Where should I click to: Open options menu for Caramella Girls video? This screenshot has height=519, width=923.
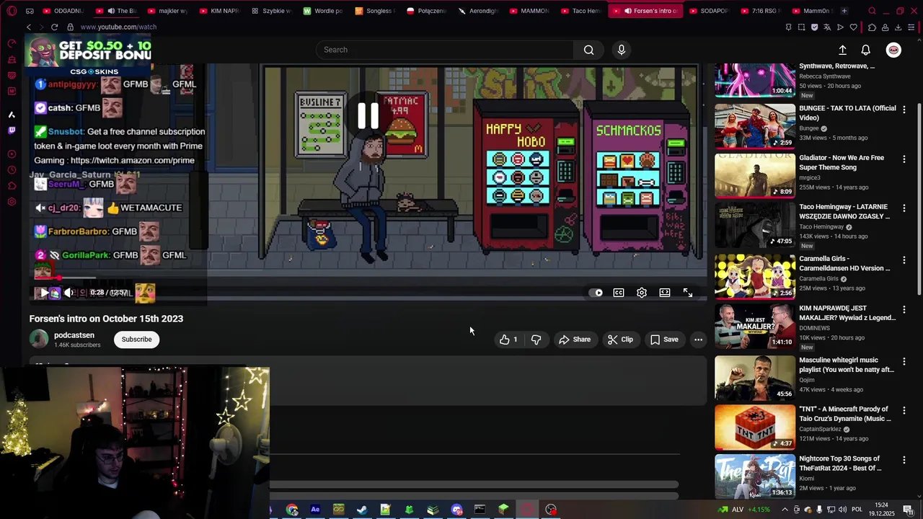904,259
